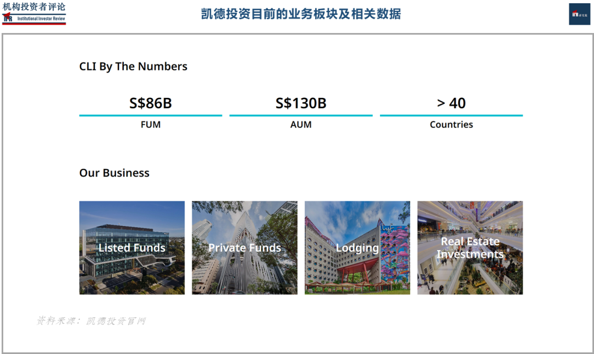Click the Institutional Investor Review logo
594x354 pixels.
(34, 13)
